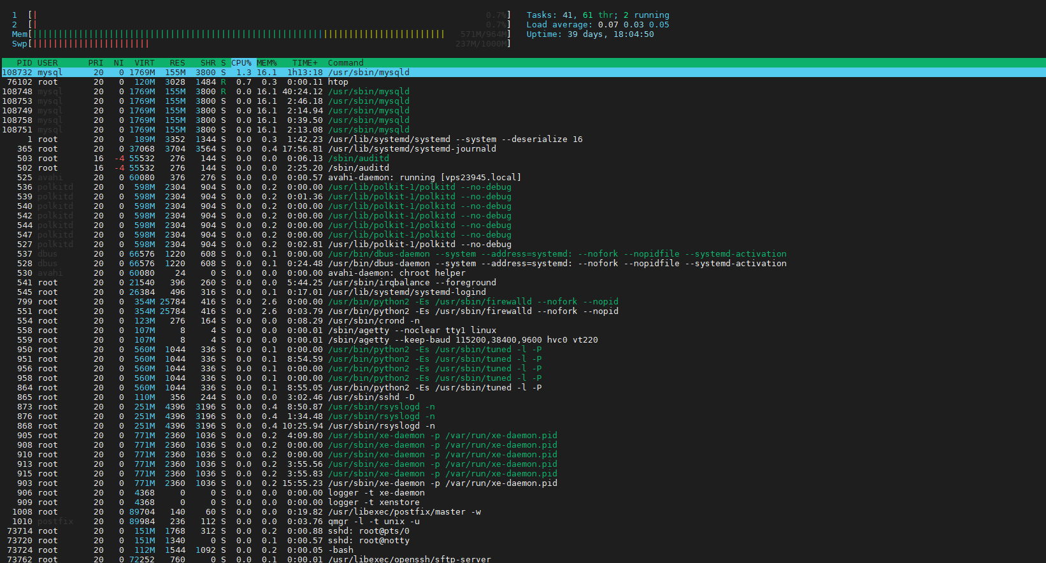
Task: Click the NI column header
Action: (118, 63)
